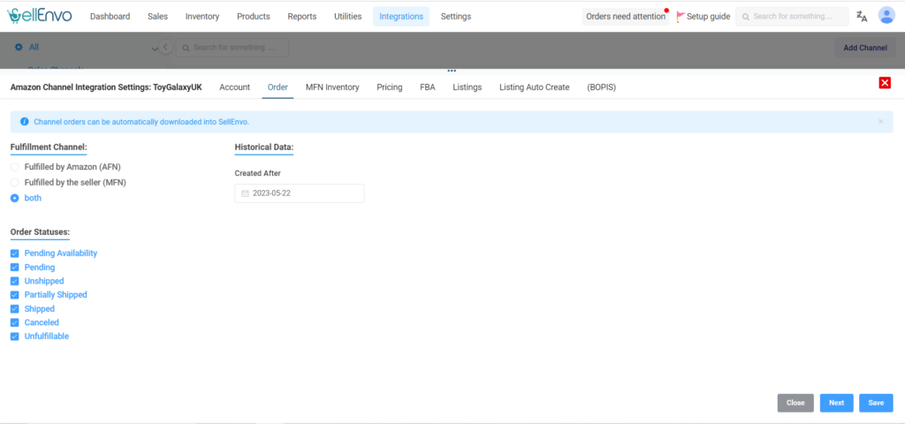Click the three-dot panel drag handle
Image resolution: width=905 pixels, height=424 pixels.
[452, 71]
